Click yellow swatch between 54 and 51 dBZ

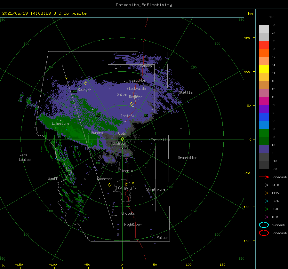264,69
